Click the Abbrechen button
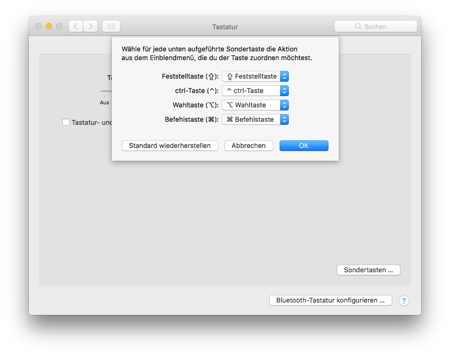 249,145
